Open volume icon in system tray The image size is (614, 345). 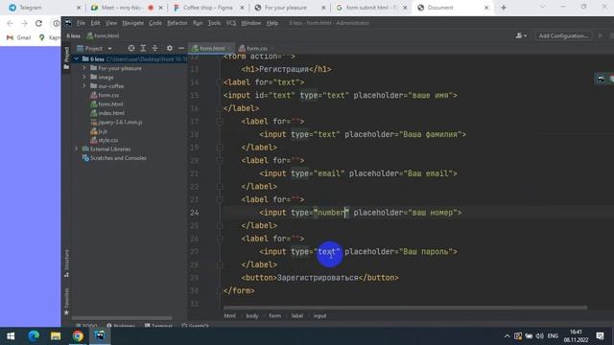(539, 336)
